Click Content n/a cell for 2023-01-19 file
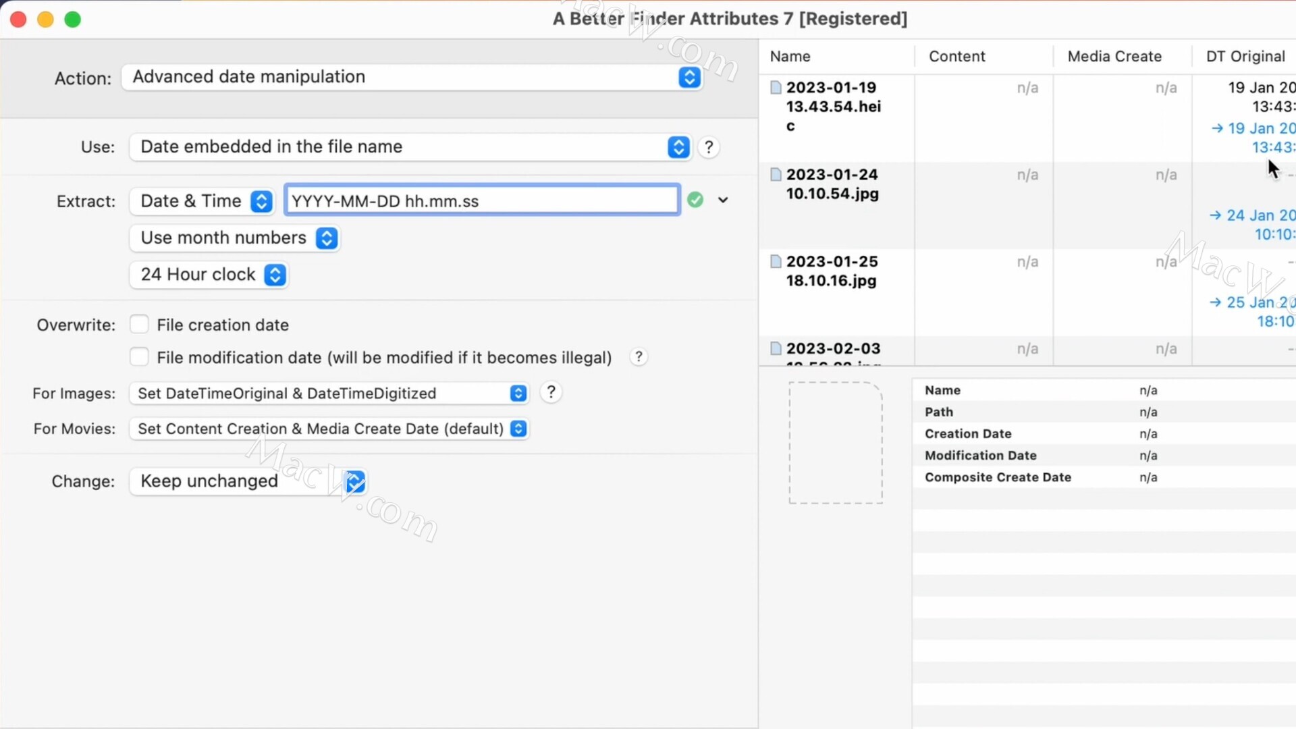 click(x=1027, y=88)
